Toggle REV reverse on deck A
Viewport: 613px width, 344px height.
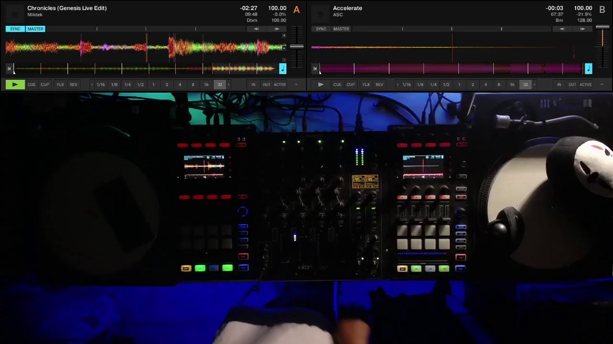(x=73, y=85)
